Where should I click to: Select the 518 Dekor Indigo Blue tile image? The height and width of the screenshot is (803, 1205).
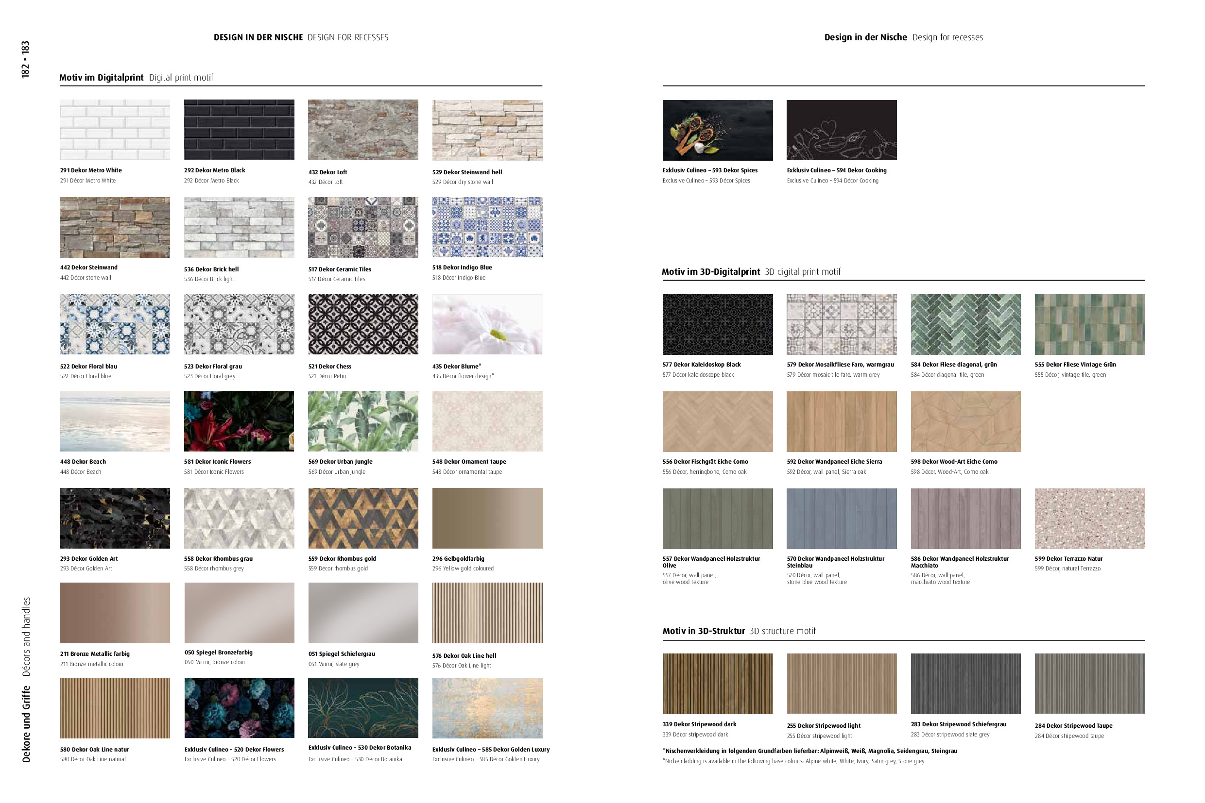coord(487,227)
